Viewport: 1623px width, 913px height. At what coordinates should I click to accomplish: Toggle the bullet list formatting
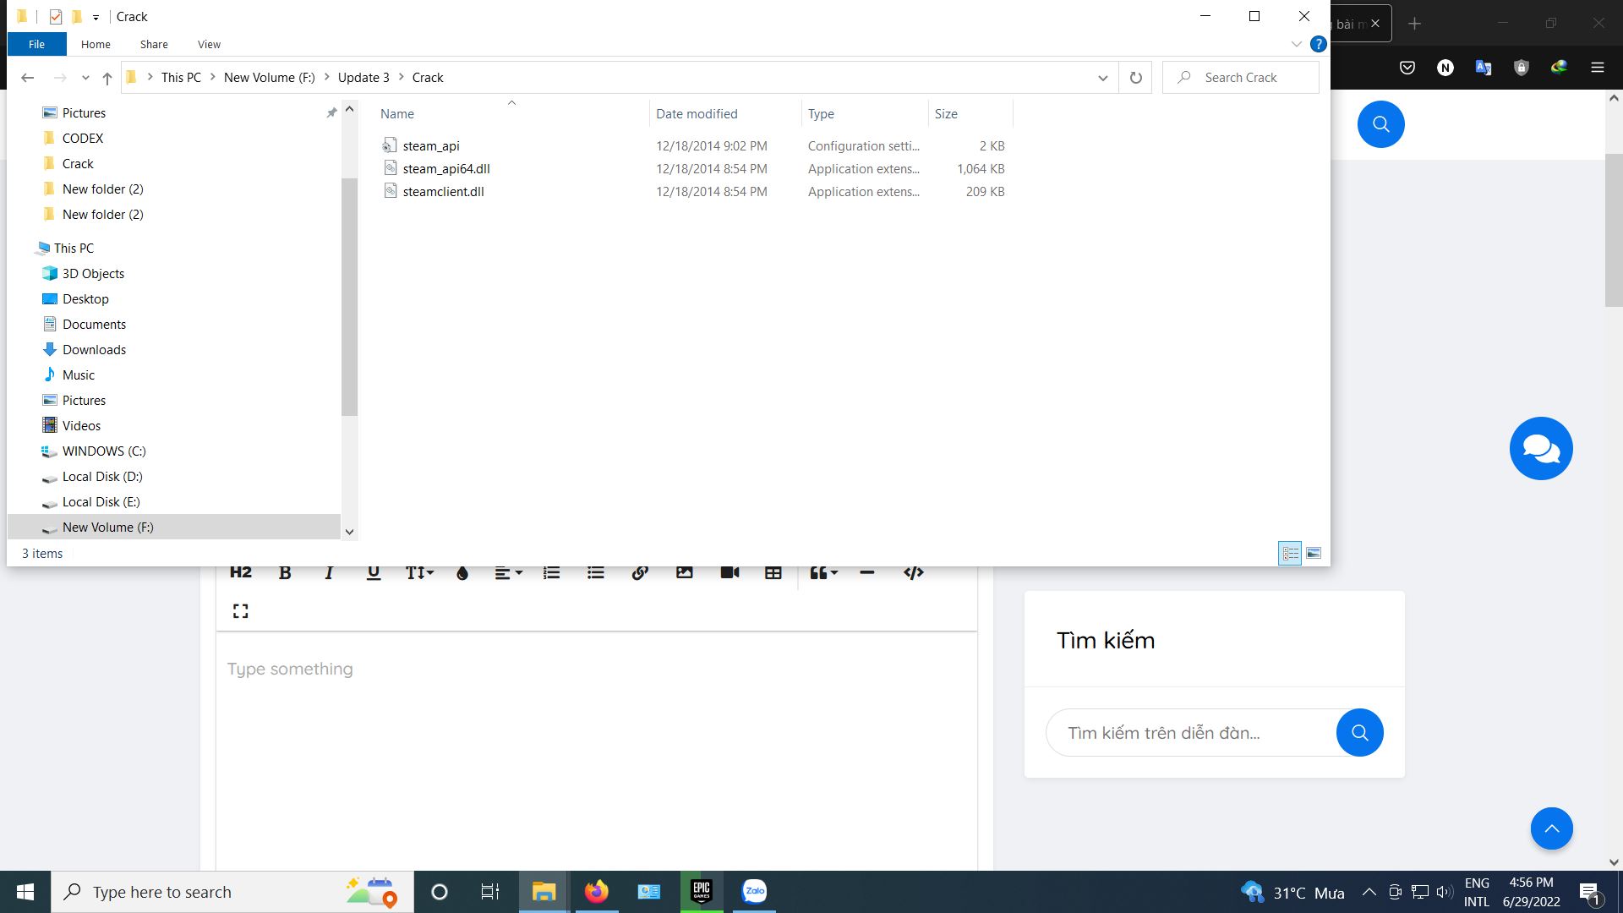[x=596, y=572]
